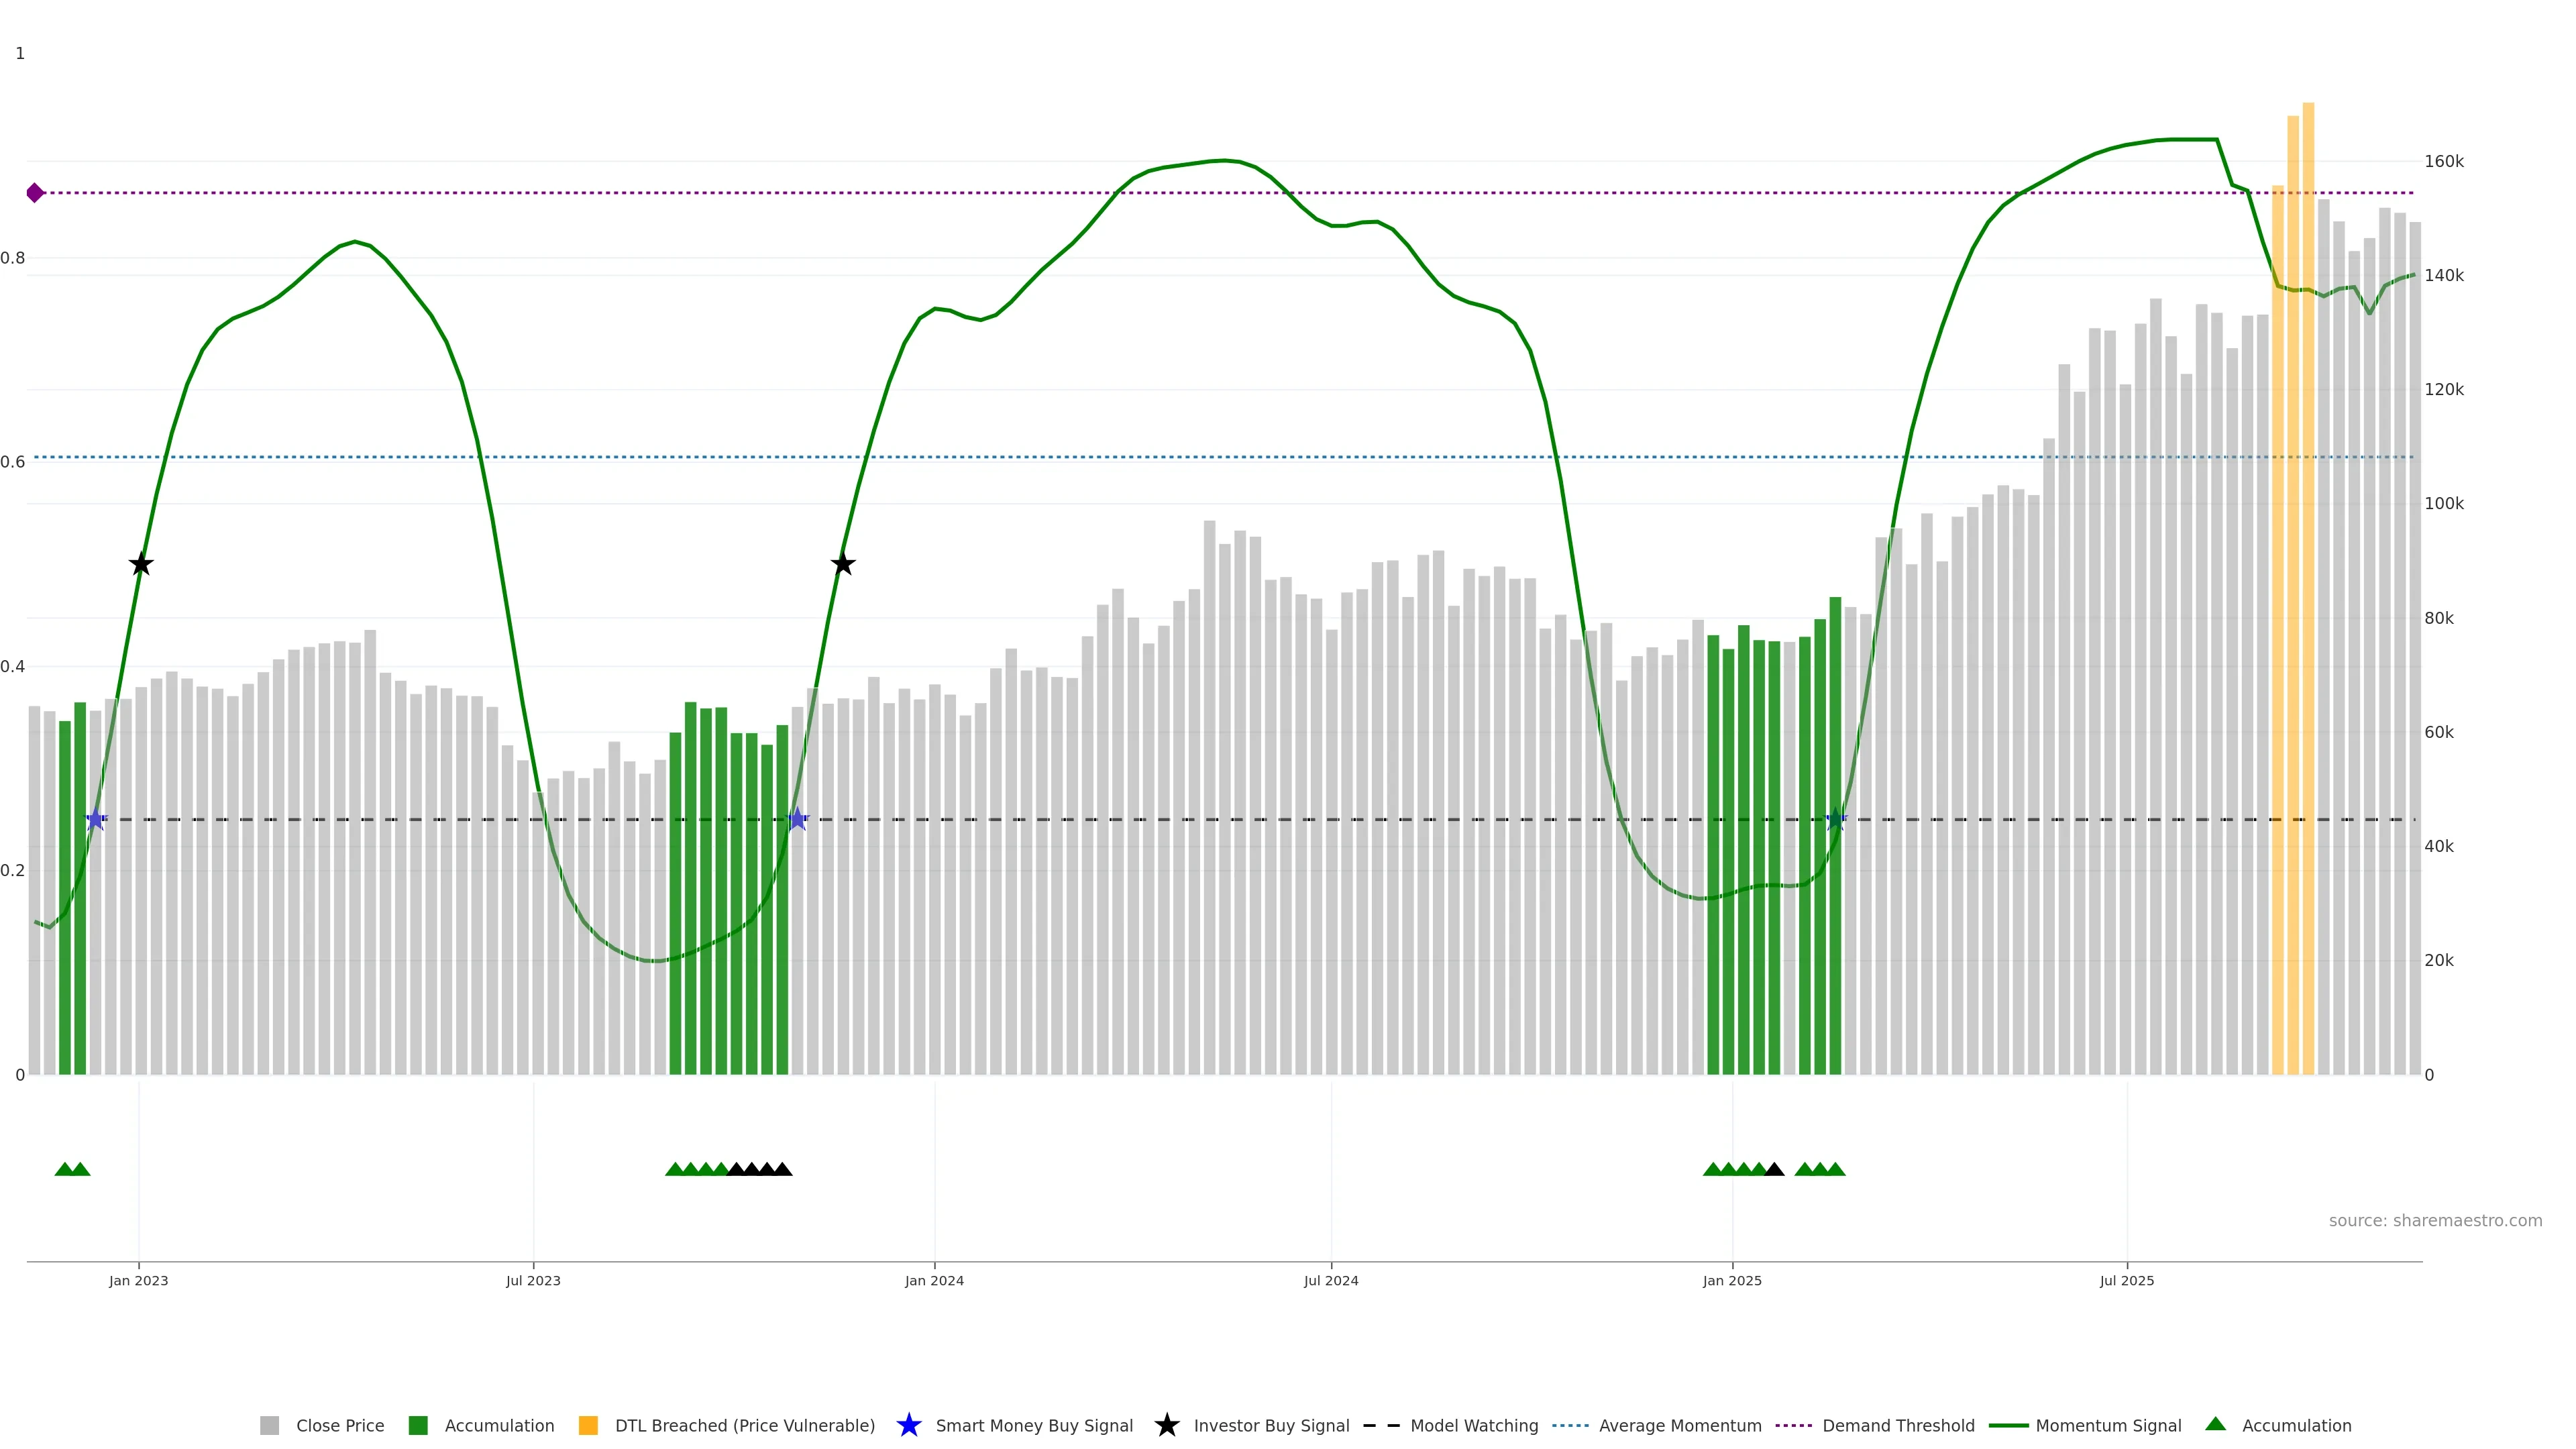The image size is (2576, 1449).
Task: Click the blue Smart Money star legend icon
Action: [908, 1425]
